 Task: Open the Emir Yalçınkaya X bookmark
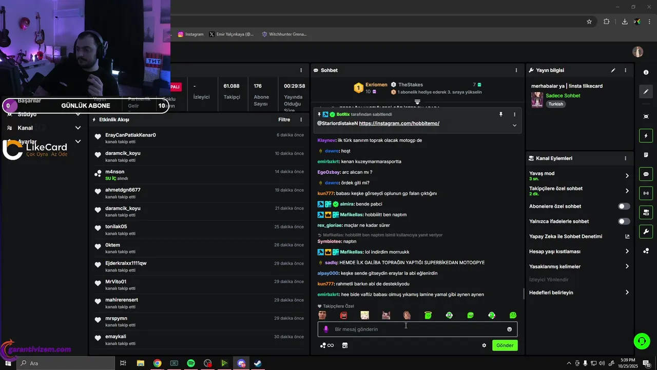coord(231,34)
